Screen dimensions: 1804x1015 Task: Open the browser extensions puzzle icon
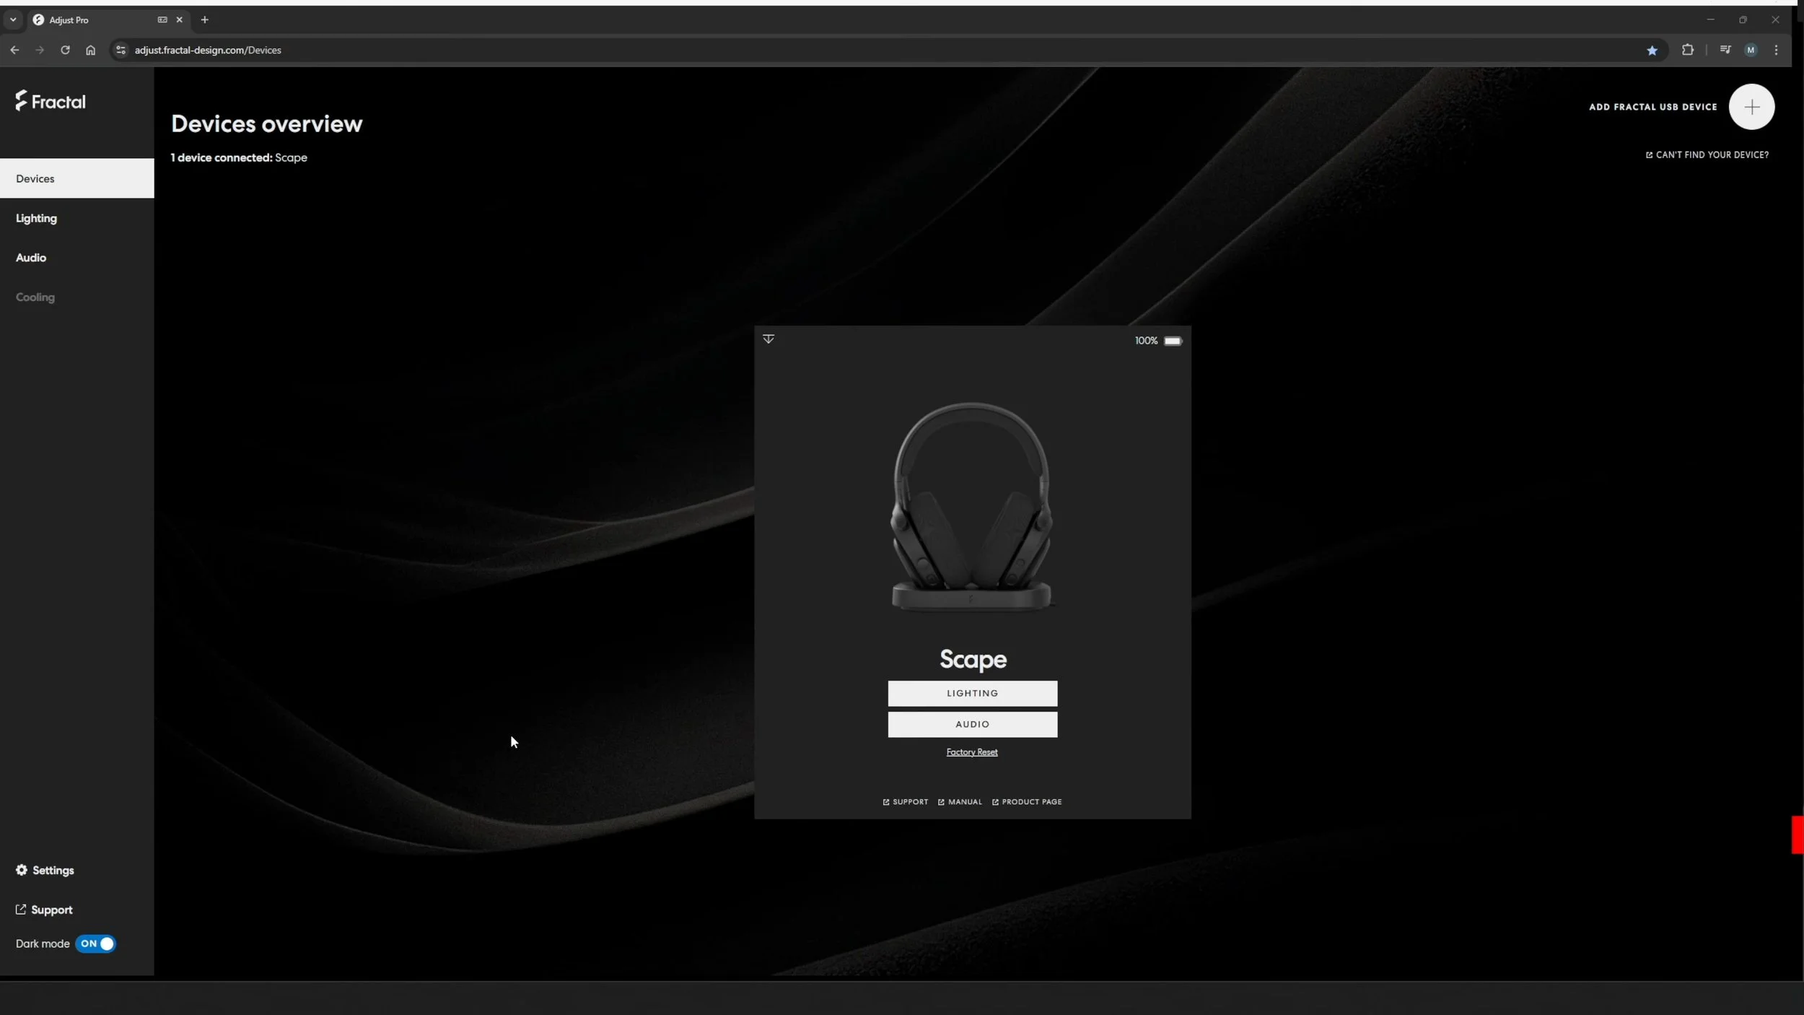[x=1687, y=50]
